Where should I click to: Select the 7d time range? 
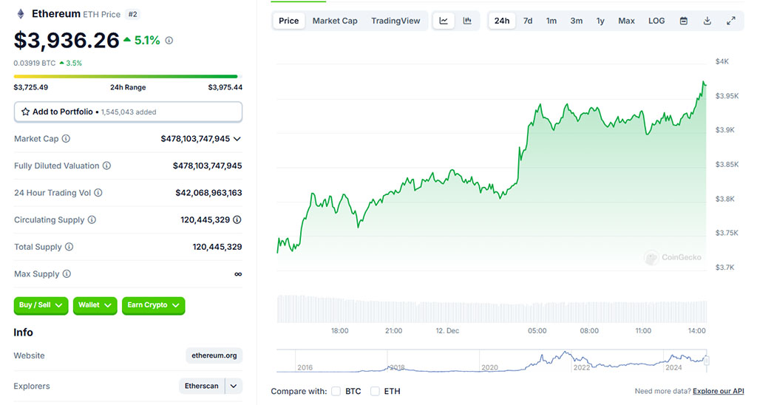(528, 21)
